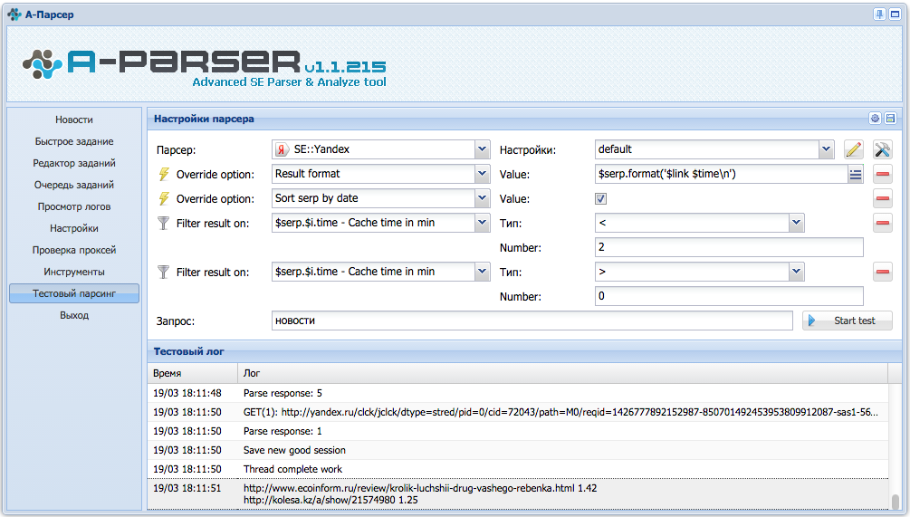Click the lightning icon next to Sort serp option
910x517 pixels.
tap(164, 198)
